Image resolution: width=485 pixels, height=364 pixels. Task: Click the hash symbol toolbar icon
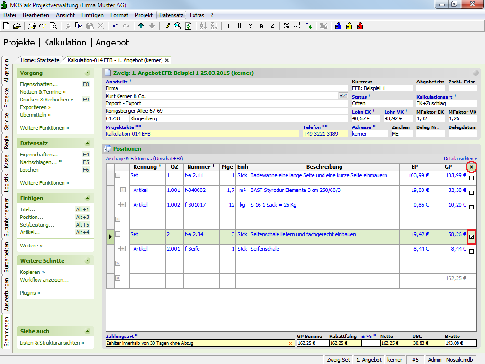[239, 26]
